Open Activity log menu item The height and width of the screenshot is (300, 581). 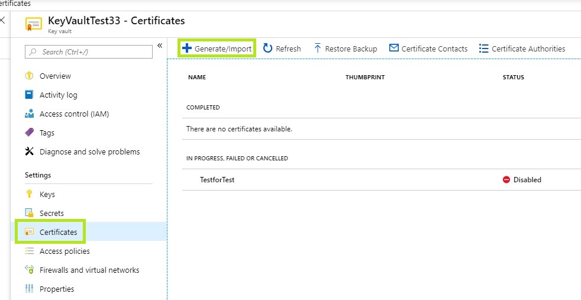[x=59, y=95]
